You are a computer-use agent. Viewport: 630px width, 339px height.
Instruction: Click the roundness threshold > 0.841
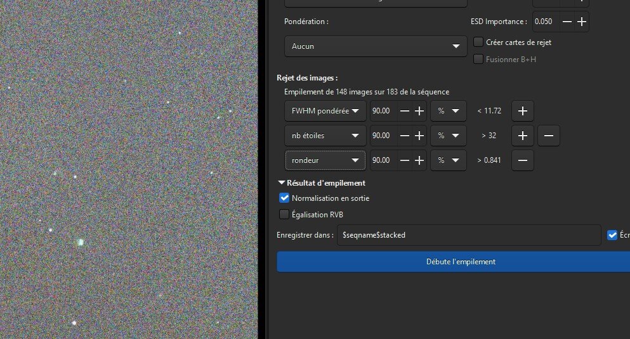[489, 160]
